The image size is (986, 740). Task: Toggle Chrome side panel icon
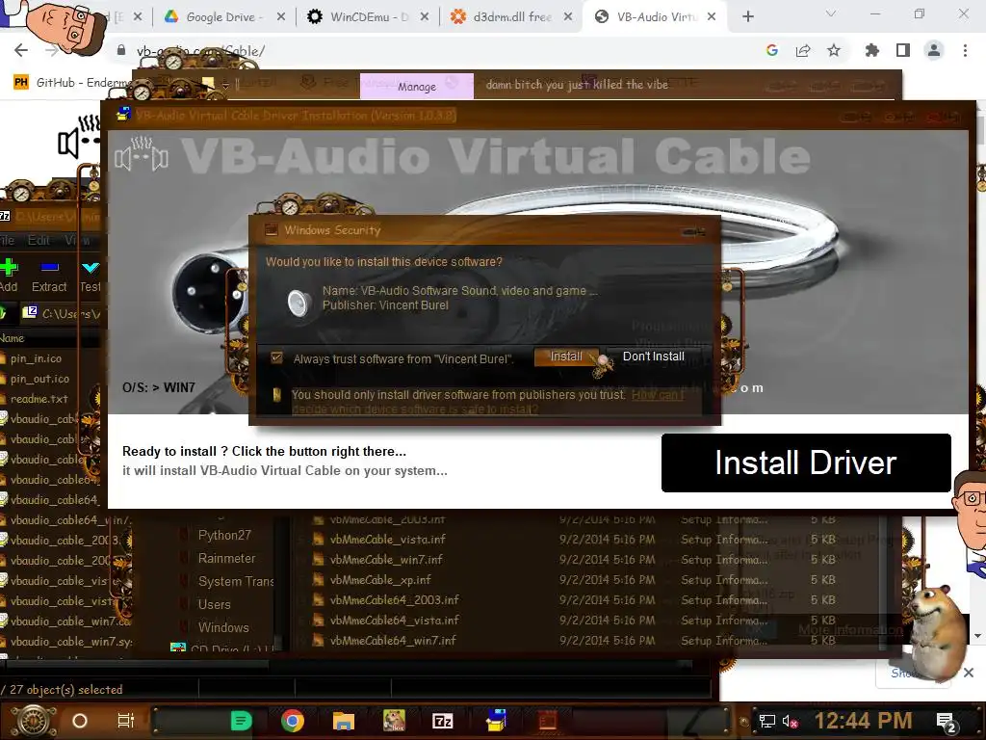(x=903, y=50)
